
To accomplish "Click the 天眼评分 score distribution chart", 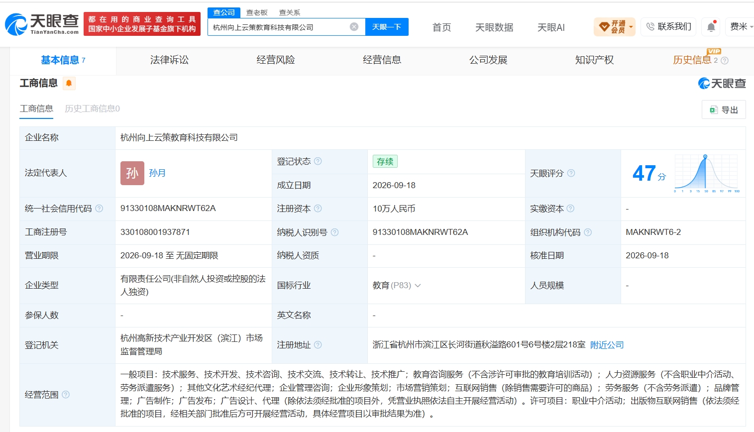I will tap(707, 173).
